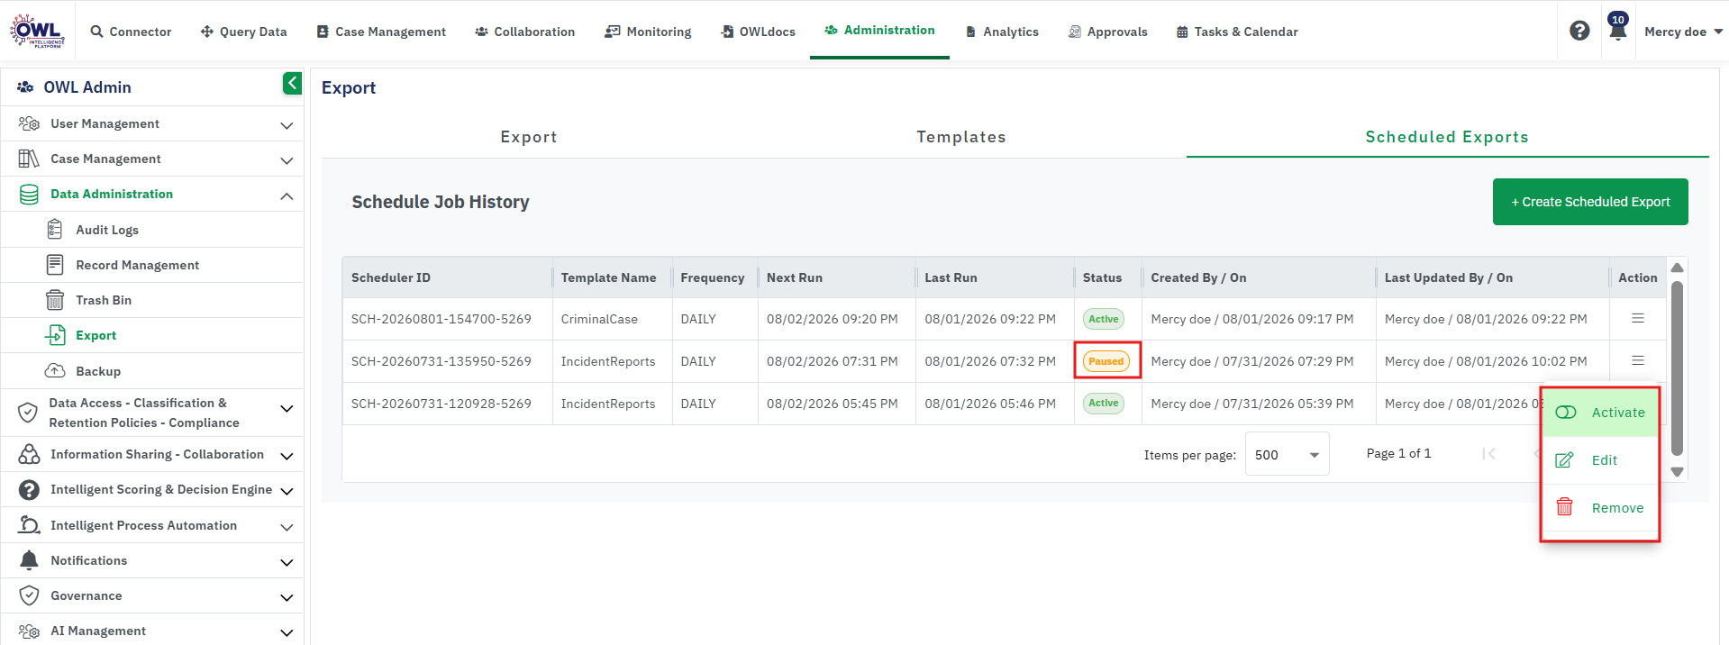Viewport: 1729px width, 645px height.
Task: Switch to the Export tab
Action: point(529,137)
